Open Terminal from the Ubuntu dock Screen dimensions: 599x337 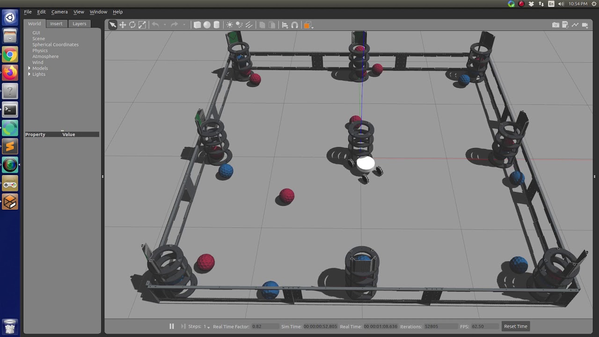point(10,110)
